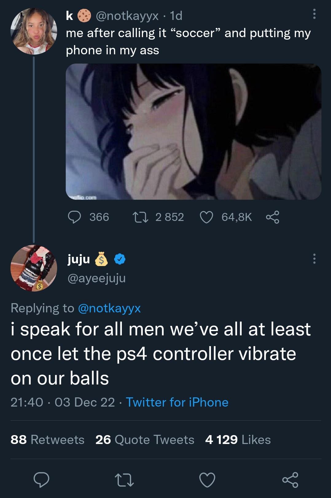Open the anime image attachment
This screenshot has height=498, width=331.
click(x=193, y=131)
